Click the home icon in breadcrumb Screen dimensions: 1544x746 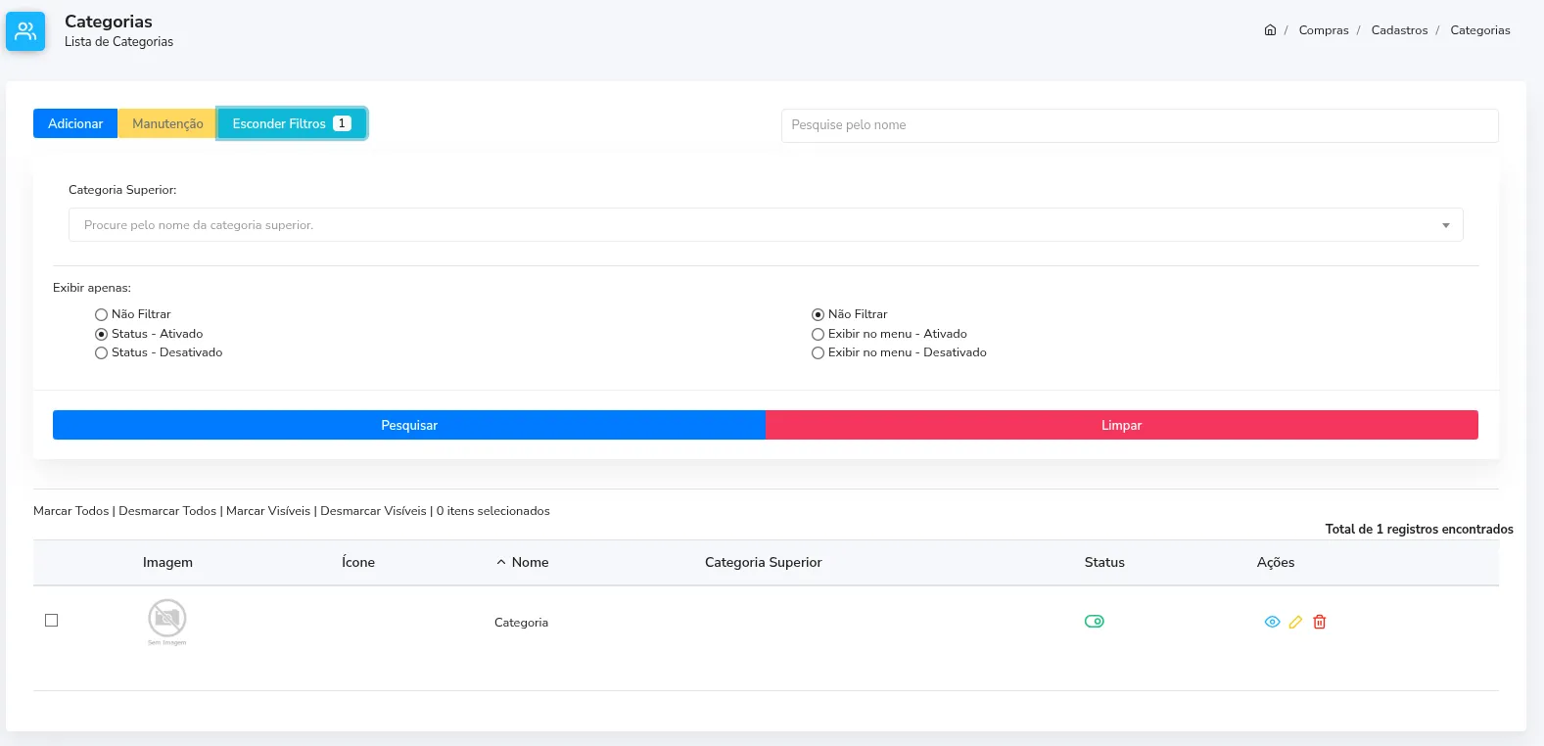coord(1270,29)
